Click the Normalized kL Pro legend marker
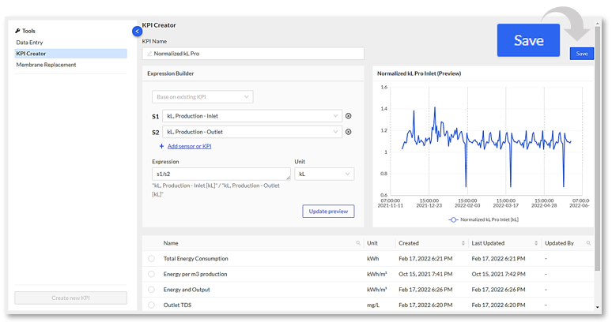The height and width of the screenshot is (326, 612). click(454, 219)
